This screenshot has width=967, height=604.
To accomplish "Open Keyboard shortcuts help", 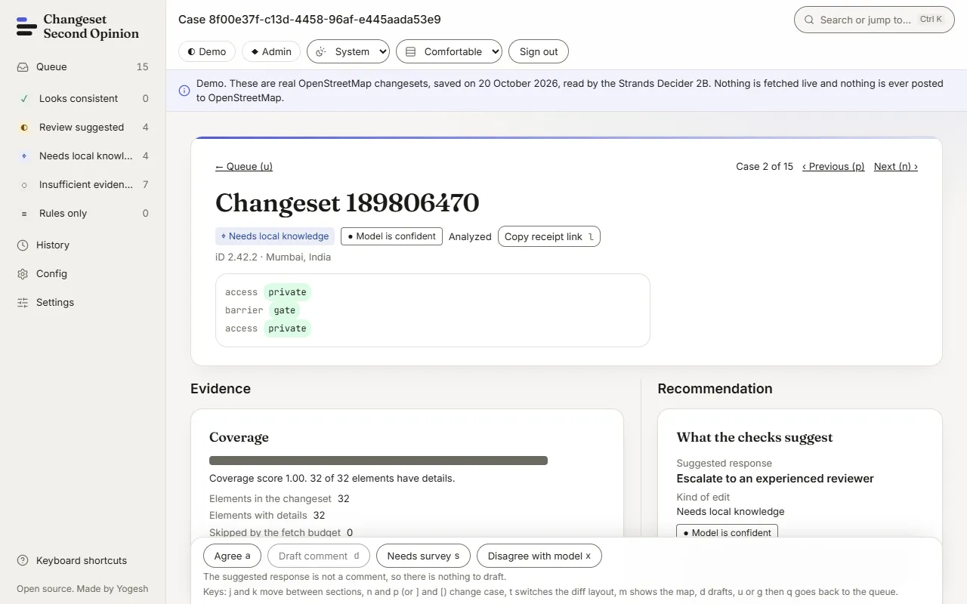I will click(82, 560).
